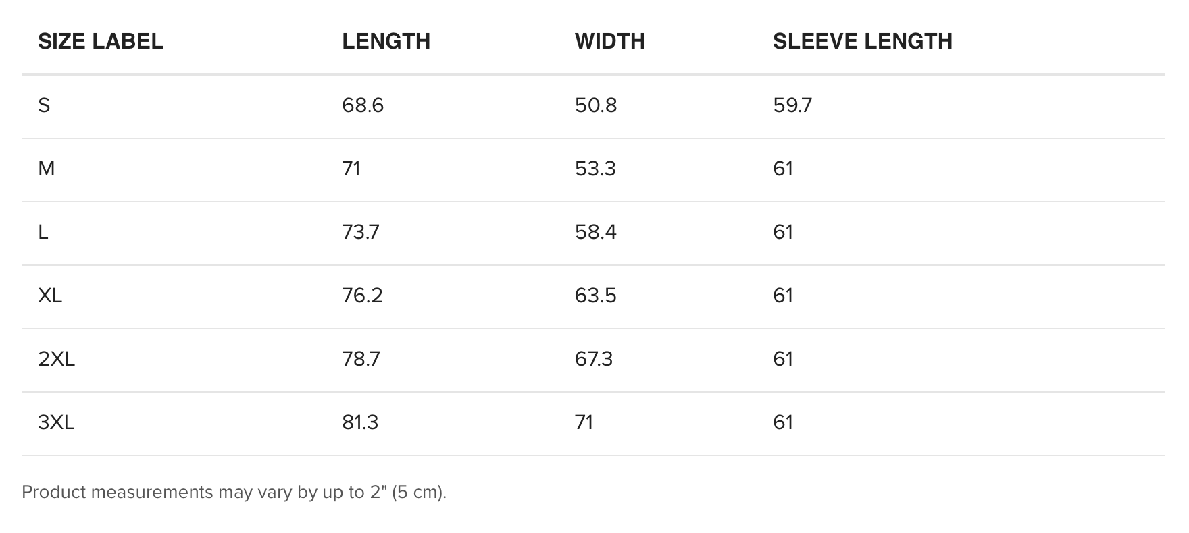Select sleeve length value 59.7
The width and height of the screenshot is (1189, 533).
click(x=792, y=105)
